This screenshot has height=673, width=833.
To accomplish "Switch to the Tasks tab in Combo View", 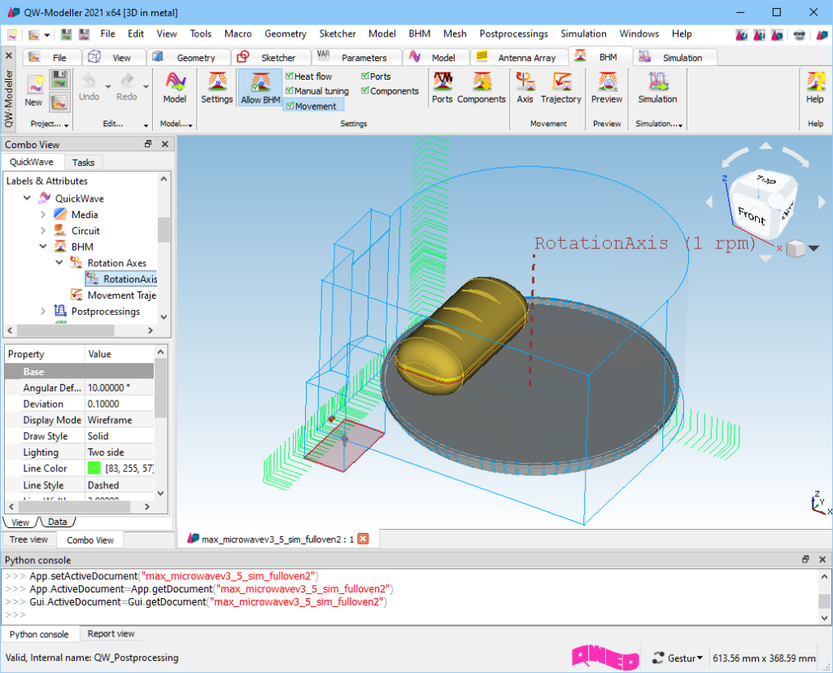I will (x=84, y=163).
